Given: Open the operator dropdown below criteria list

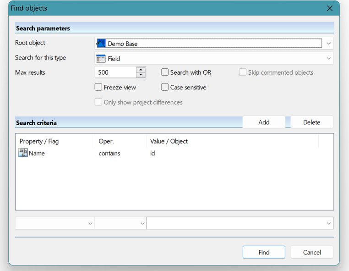Looking at the screenshot, I should tap(141, 223).
